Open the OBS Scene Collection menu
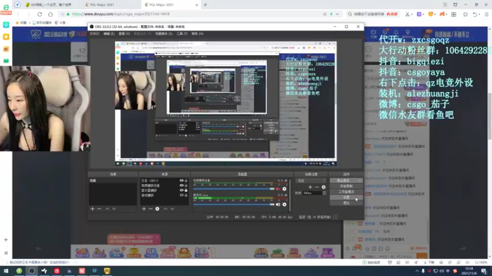The width and height of the screenshot is (492, 276). (164, 34)
